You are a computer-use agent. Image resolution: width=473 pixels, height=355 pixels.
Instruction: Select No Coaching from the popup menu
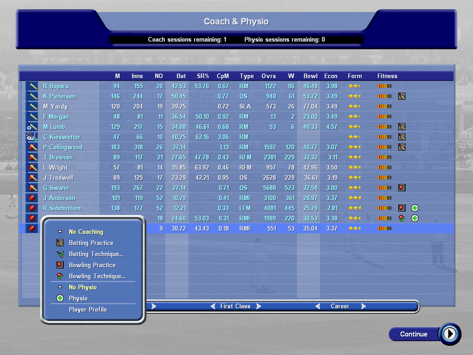[x=86, y=232]
